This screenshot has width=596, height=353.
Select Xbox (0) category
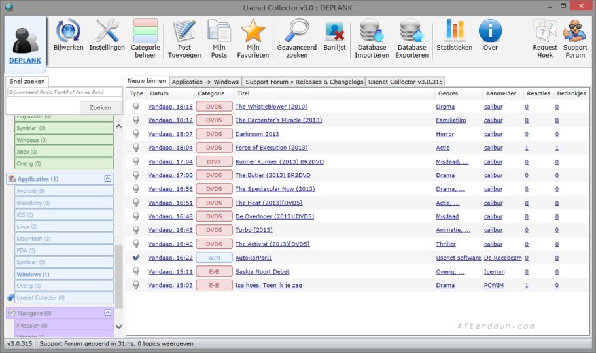[x=64, y=152]
